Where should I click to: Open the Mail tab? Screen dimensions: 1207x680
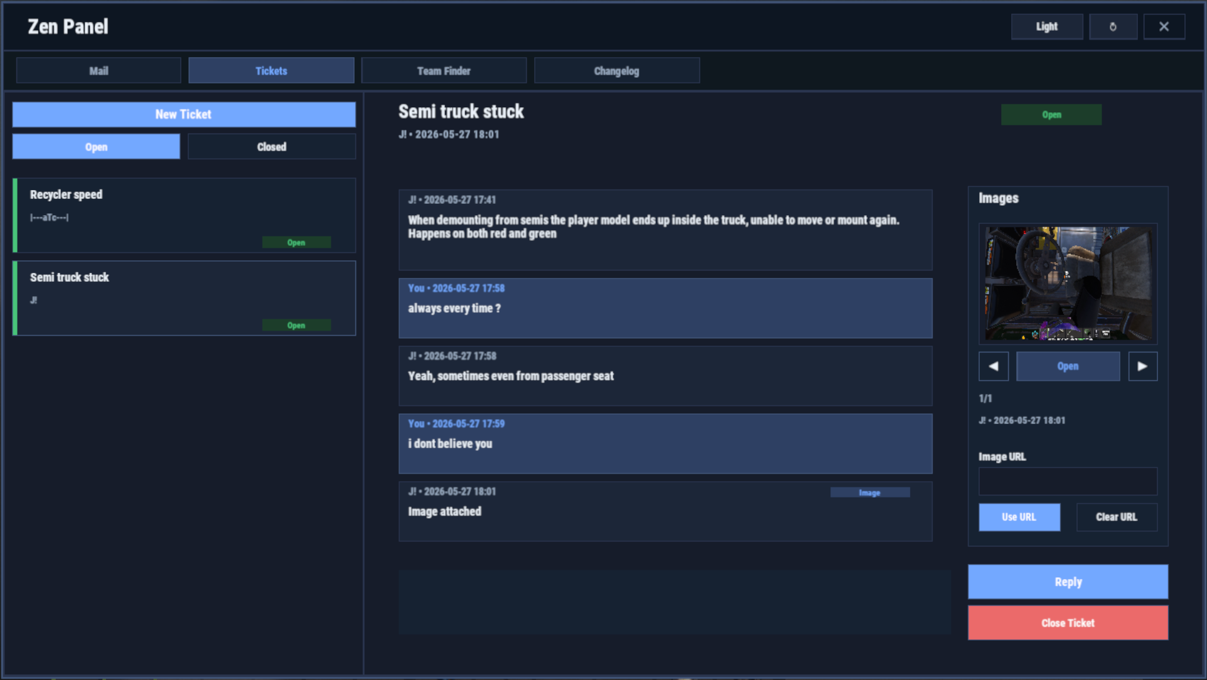pyautogui.click(x=99, y=71)
